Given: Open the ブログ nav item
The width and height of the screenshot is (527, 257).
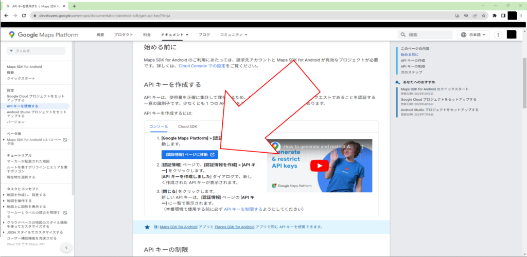Looking at the screenshot, I should click(x=204, y=35).
